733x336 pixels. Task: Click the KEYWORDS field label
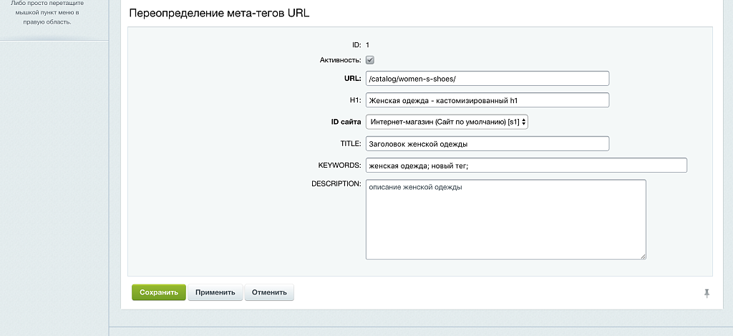tap(339, 165)
